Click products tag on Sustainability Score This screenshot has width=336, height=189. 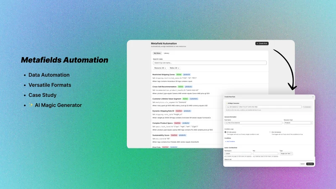pyautogui.click(x=182, y=135)
